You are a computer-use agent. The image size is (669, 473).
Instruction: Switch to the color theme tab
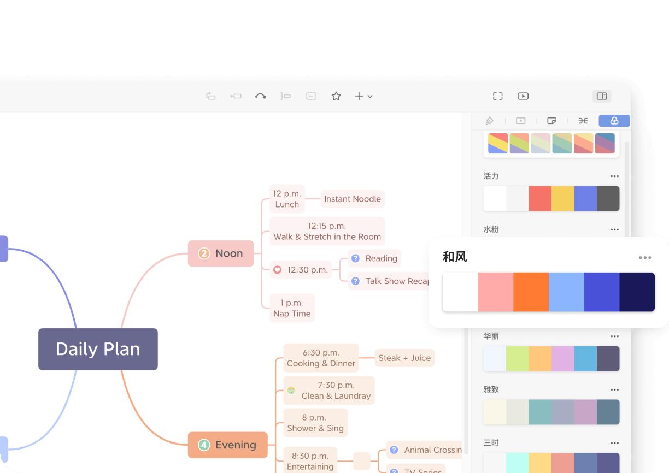pyautogui.click(x=614, y=121)
